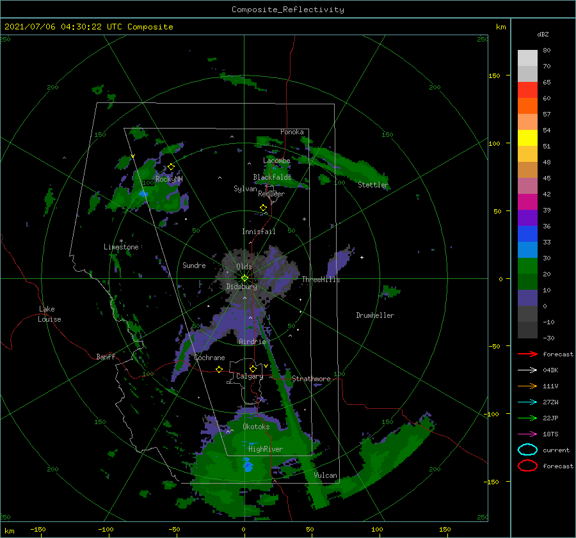Pick the 80 dBZ light gray swatch
Screen dimensions: 576x538
pyautogui.click(x=527, y=58)
